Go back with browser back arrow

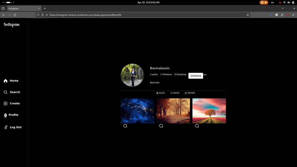point(3,15)
